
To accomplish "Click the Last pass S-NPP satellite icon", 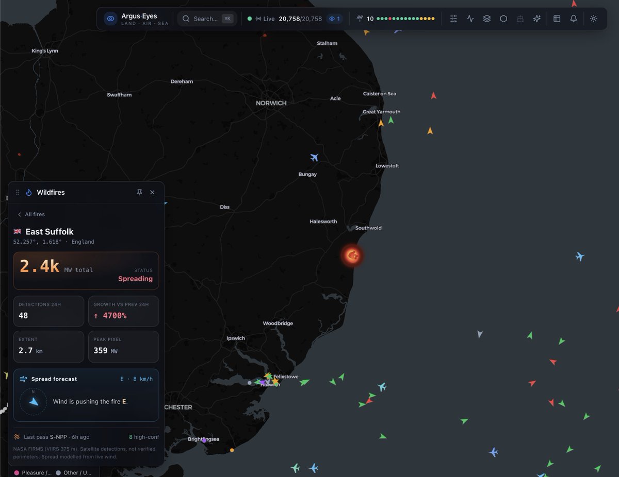I will 18,437.
